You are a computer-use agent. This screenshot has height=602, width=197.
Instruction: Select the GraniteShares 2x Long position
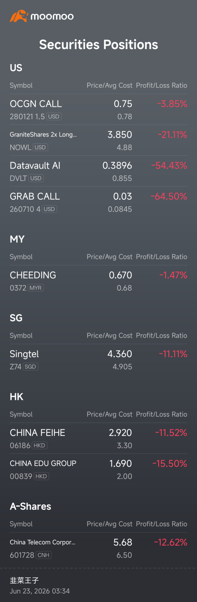[98, 141]
